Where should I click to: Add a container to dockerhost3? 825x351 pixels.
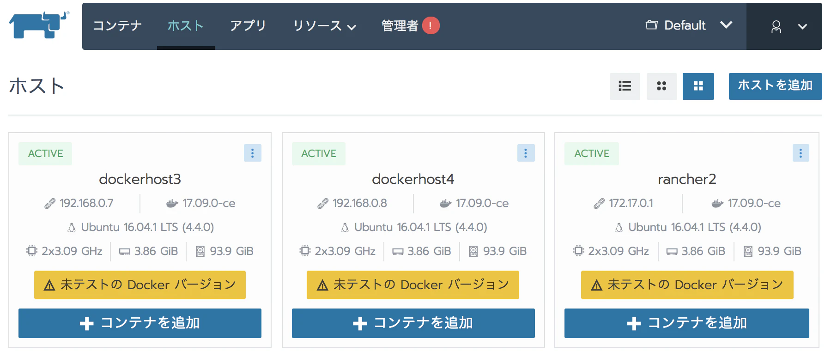pos(140,323)
